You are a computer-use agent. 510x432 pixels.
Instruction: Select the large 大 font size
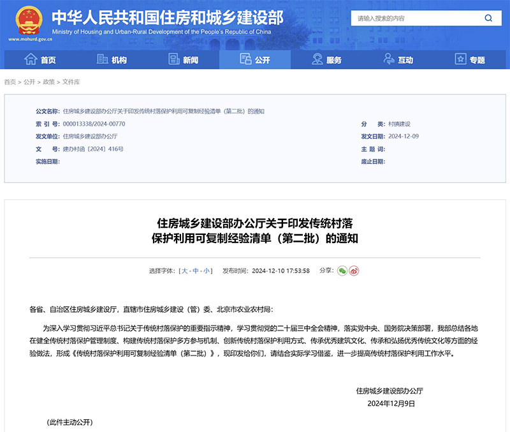pyautogui.click(x=185, y=271)
